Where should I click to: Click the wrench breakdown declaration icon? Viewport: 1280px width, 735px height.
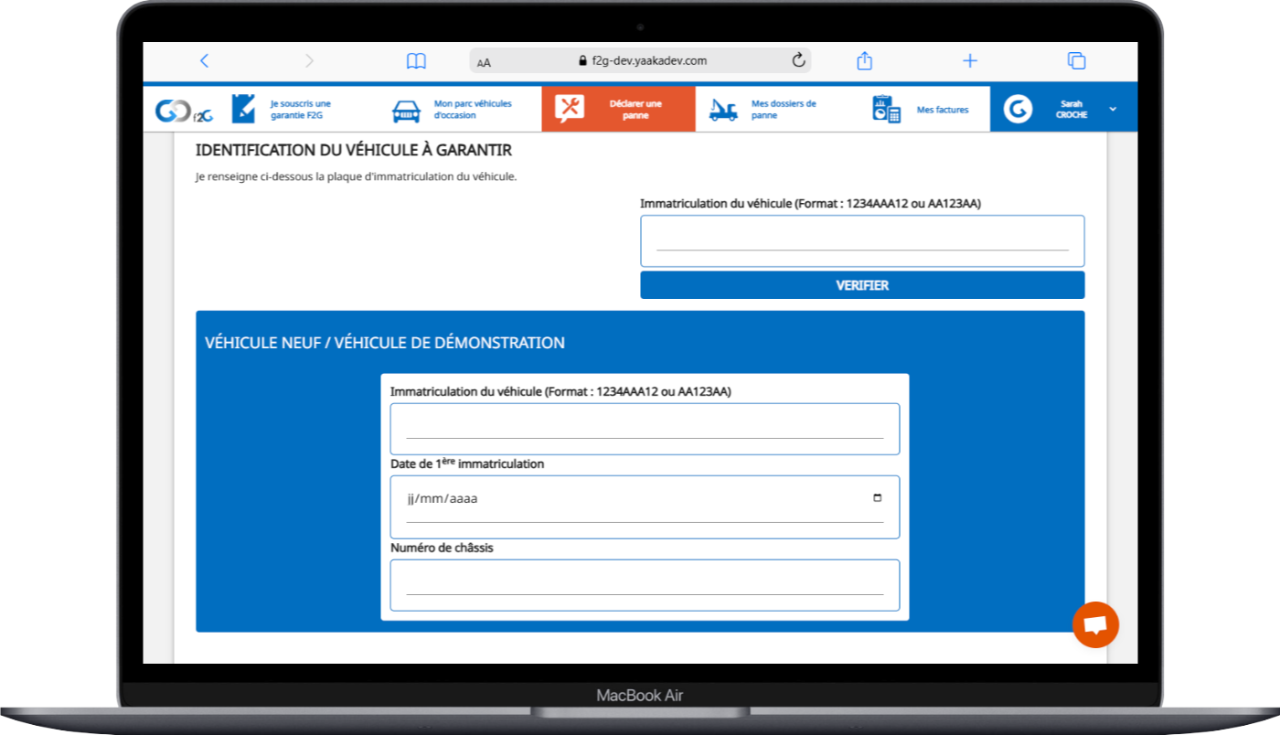pyautogui.click(x=571, y=109)
